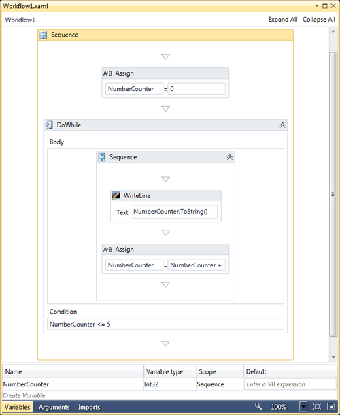
Task: Open the Arguments tab
Action: [x=54, y=407]
